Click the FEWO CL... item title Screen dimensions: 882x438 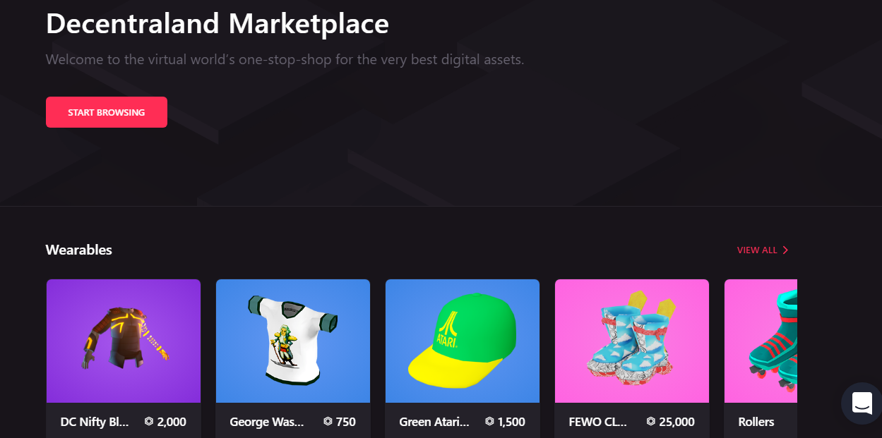point(598,422)
